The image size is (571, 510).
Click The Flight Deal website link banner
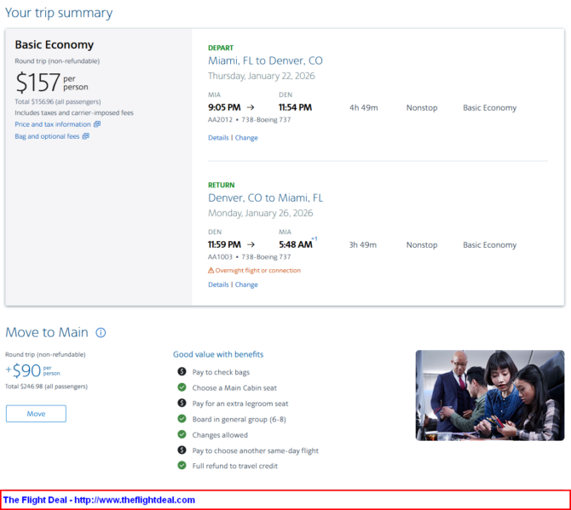pyautogui.click(x=99, y=500)
